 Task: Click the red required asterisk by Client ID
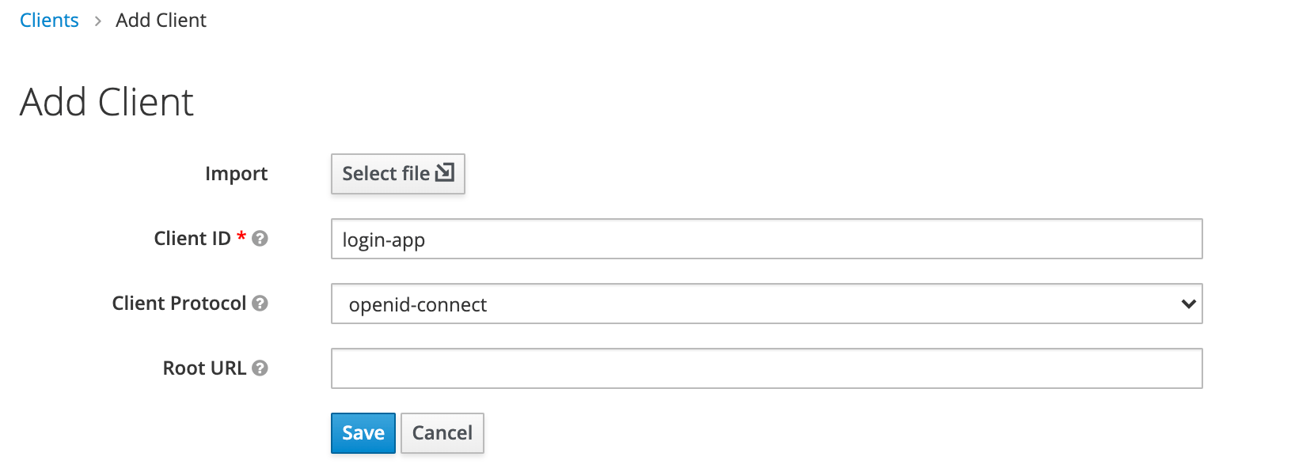click(x=241, y=236)
